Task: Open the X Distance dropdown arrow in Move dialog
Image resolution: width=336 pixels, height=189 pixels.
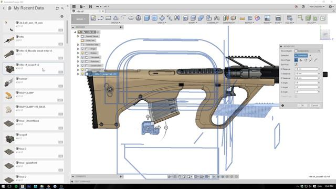Action: (319, 69)
